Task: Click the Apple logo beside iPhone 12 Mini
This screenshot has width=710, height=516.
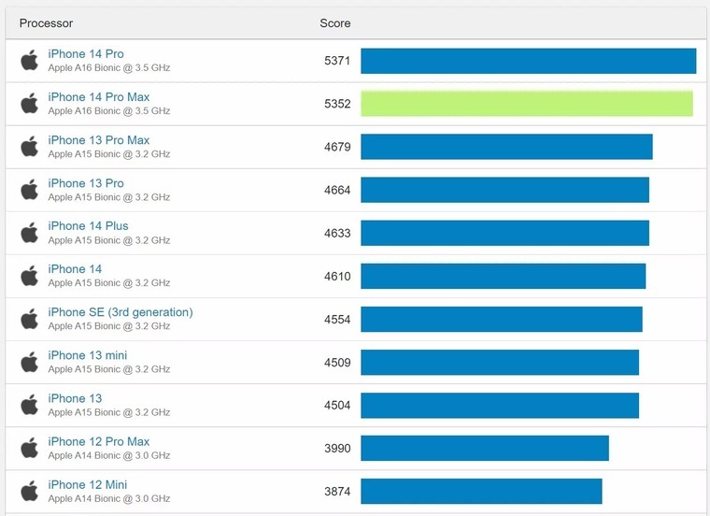Action: (x=30, y=491)
